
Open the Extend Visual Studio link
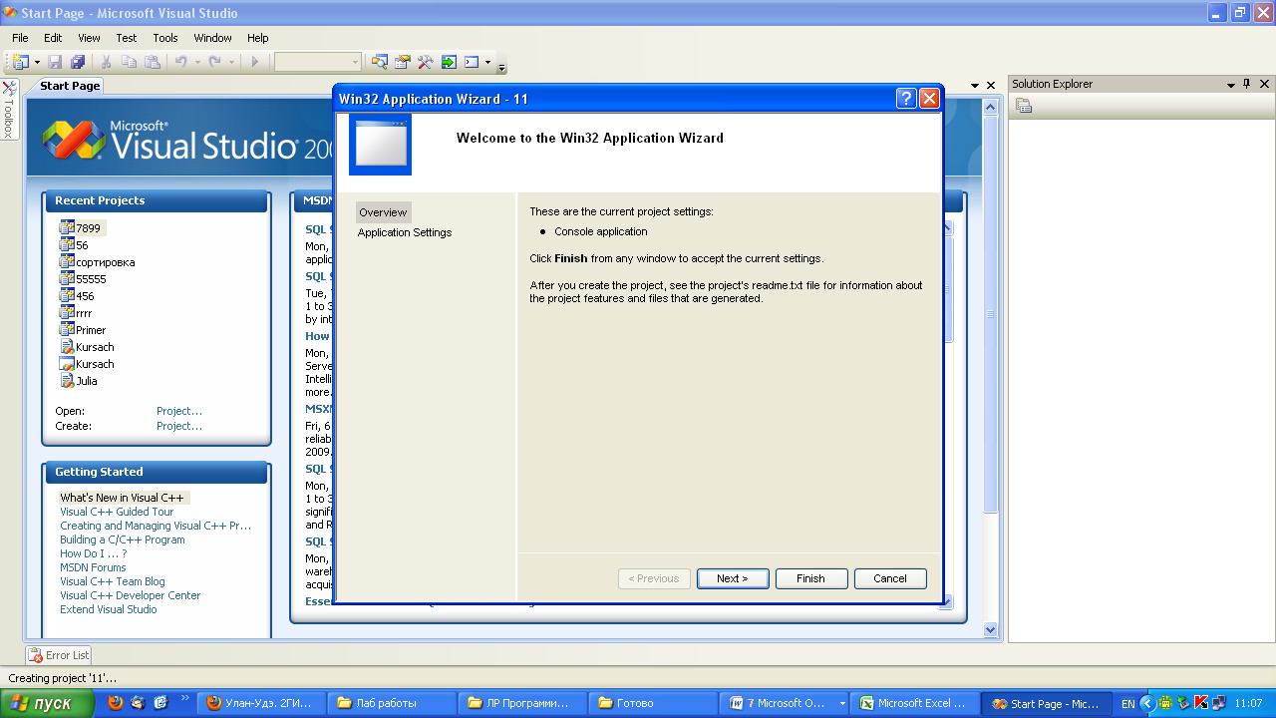pyautogui.click(x=108, y=609)
